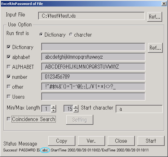Decrease the maximum length with down arrow

pos(76,110)
